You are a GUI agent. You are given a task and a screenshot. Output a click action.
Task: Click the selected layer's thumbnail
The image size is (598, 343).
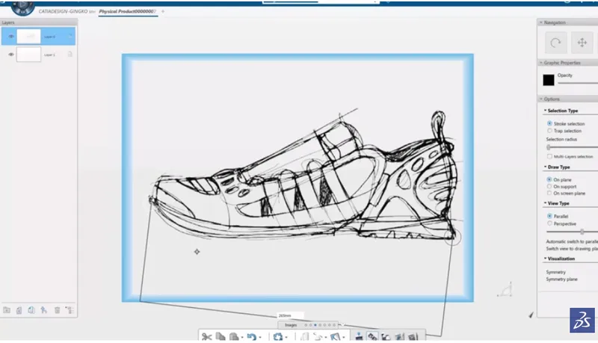tap(28, 37)
